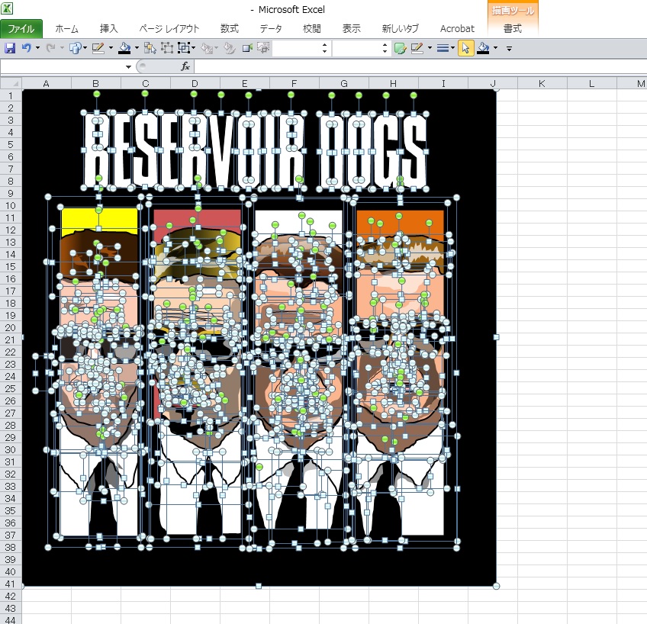This screenshot has width=647, height=624.
Task: Open Customize Quick Access Toolbar menu
Action: point(509,49)
